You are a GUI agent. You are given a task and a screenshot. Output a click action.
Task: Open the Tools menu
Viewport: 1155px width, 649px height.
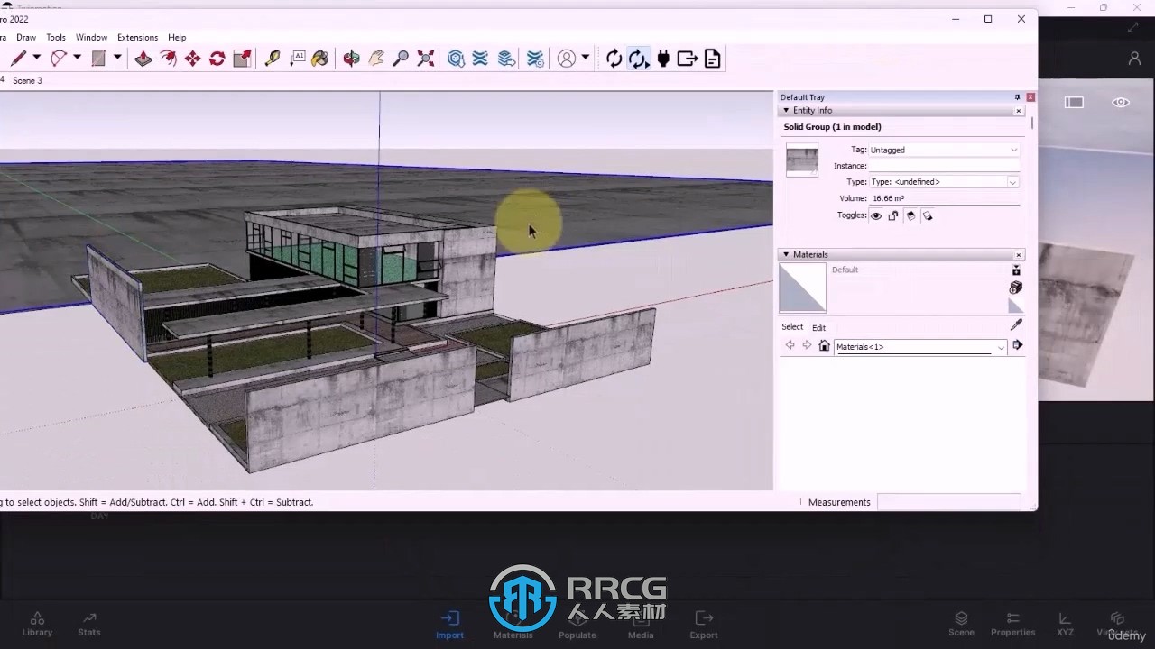tap(56, 37)
